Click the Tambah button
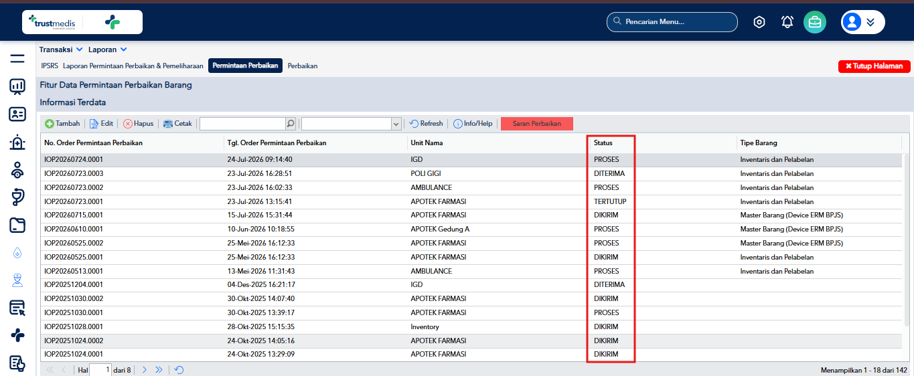The height and width of the screenshot is (376, 914). (x=63, y=124)
